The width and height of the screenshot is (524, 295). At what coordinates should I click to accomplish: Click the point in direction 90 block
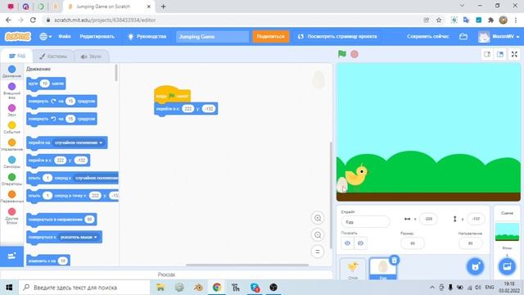tap(62, 220)
